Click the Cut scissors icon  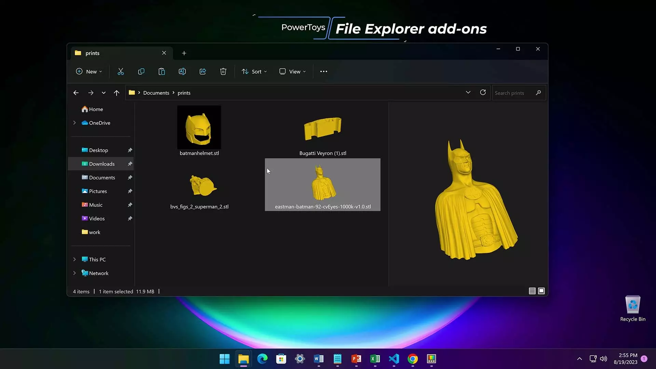121,71
